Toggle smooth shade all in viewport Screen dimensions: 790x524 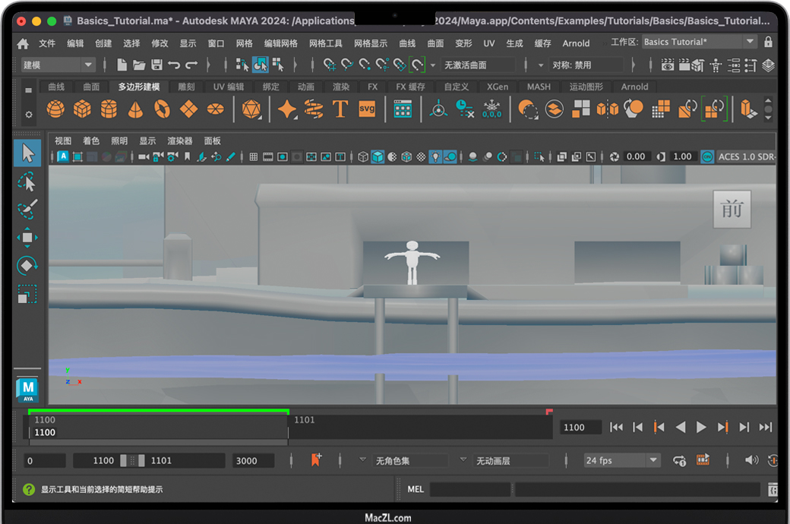click(378, 157)
